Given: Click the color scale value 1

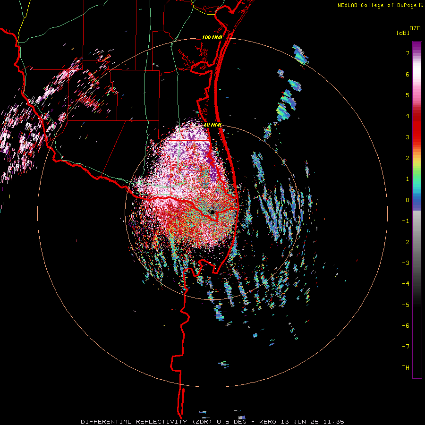Looking at the screenshot, I should pos(408,179).
